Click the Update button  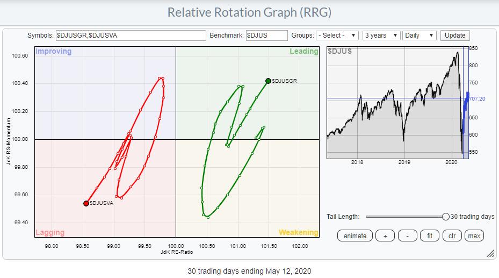[x=454, y=35]
